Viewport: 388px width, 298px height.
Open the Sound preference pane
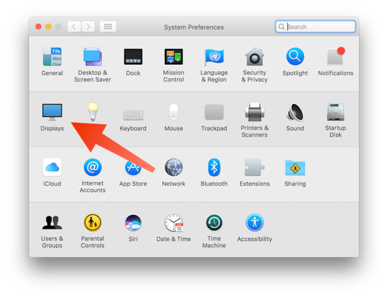point(295,112)
